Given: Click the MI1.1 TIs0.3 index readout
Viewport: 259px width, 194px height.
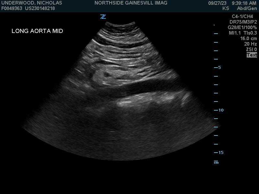Looking at the screenshot, I should pyautogui.click(x=243, y=33).
